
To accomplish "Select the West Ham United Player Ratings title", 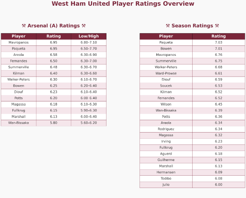I will pyautogui.click(x=123, y=4).
